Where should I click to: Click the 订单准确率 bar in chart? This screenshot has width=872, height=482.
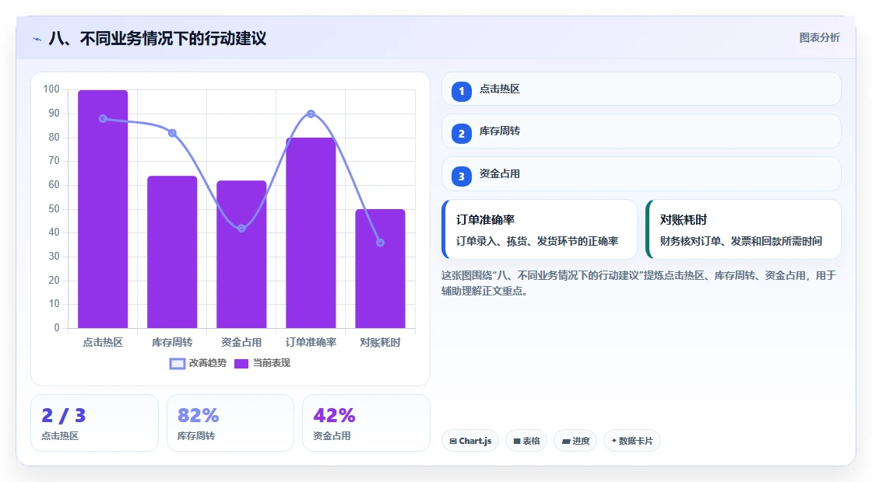click(x=311, y=232)
